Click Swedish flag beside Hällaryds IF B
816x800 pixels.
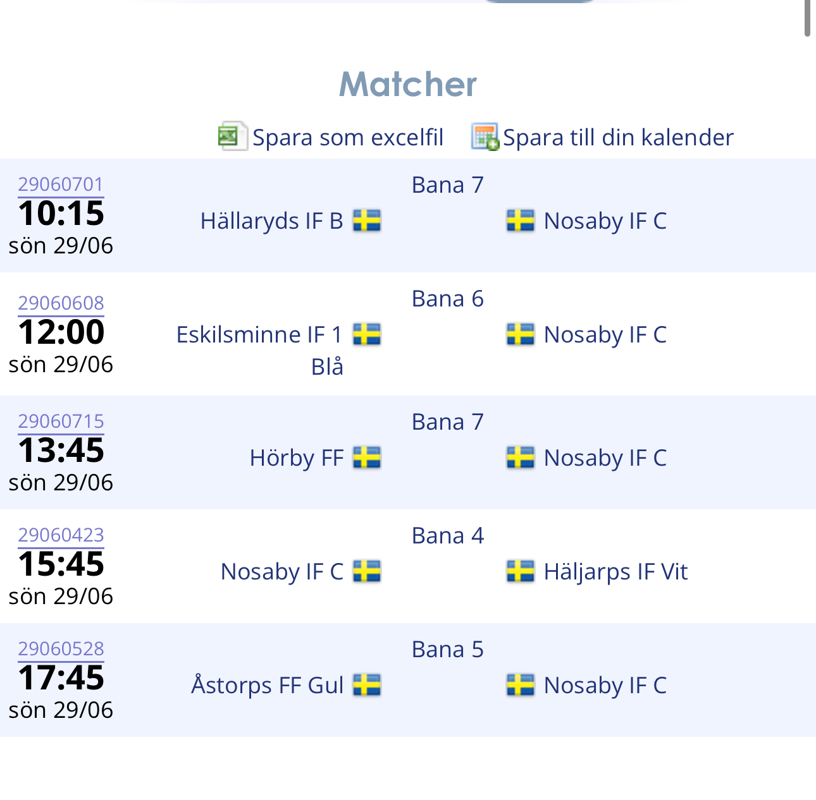(367, 221)
